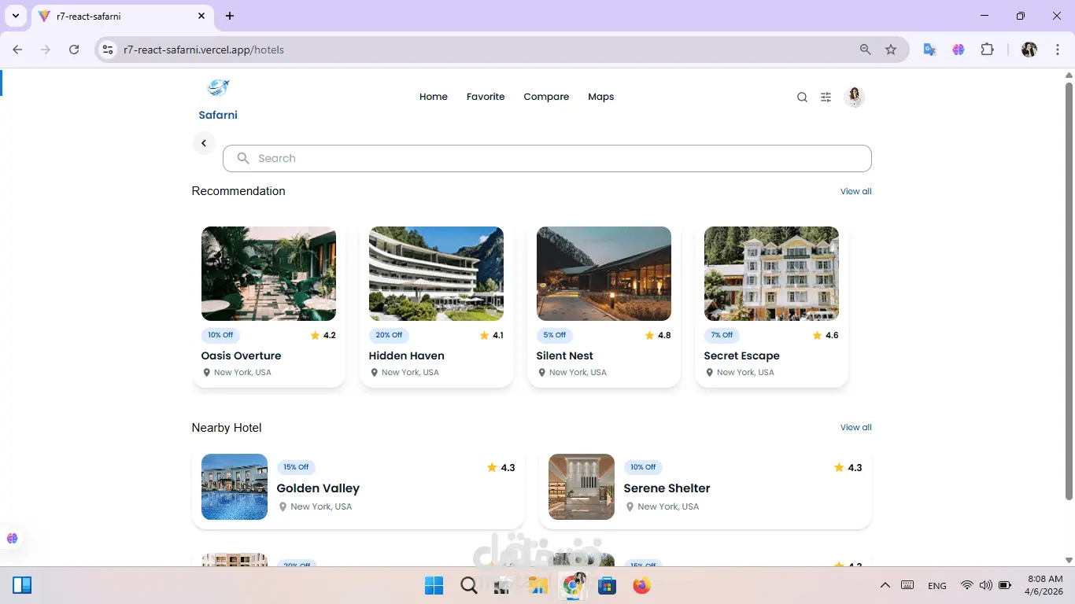Open the Silent Nest hotel title
1075x604 pixels.
[565, 355]
